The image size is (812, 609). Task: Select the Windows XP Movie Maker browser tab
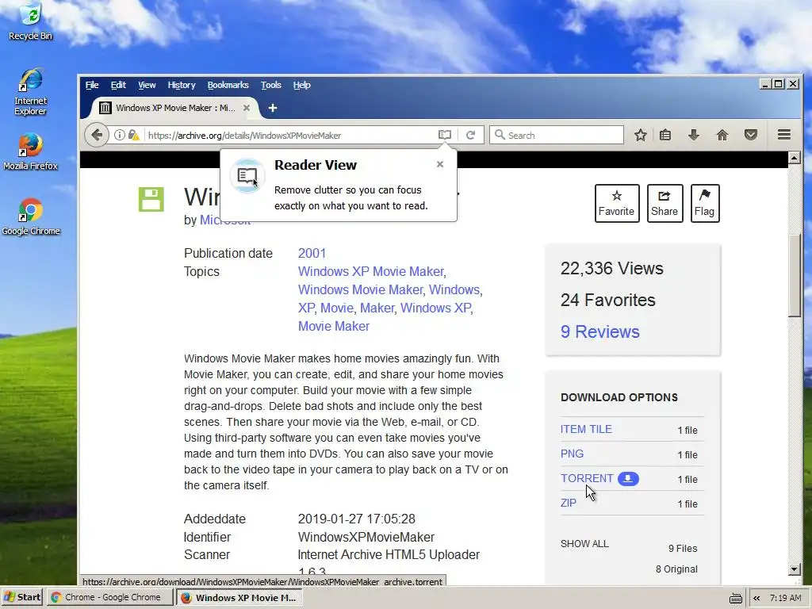point(175,108)
